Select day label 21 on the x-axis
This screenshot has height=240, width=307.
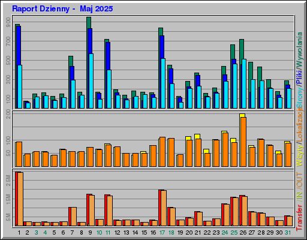click(198, 233)
